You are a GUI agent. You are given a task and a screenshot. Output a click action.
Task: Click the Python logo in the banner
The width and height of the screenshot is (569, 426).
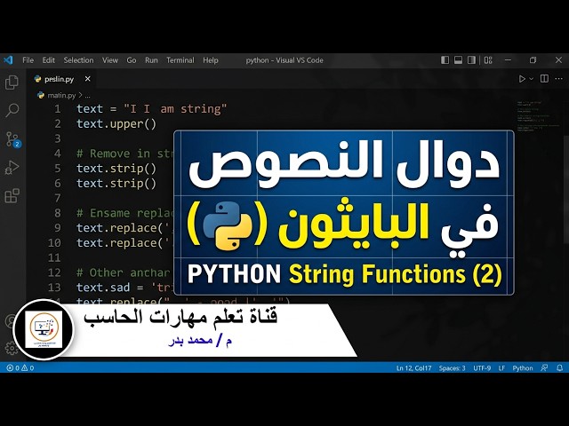click(x=228, y=225)
